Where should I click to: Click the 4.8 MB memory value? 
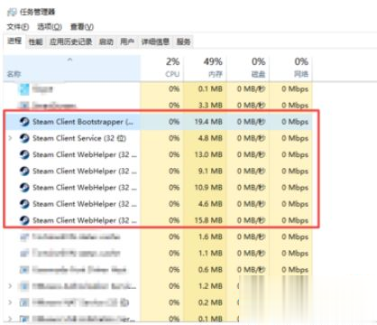coord(210,138)
